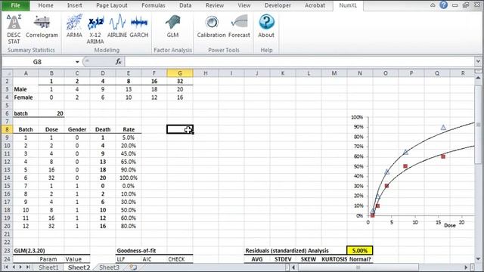
Task: Select the 'Goodness-of-fit' heading cell
Action: (x=136, y=250)
